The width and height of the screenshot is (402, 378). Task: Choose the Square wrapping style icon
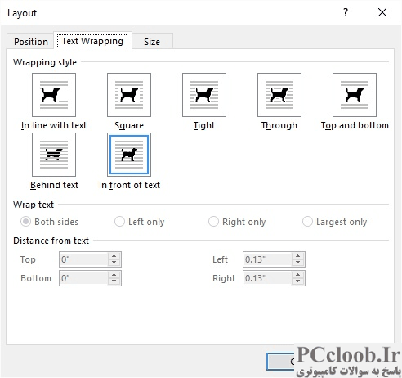point(129,95)
